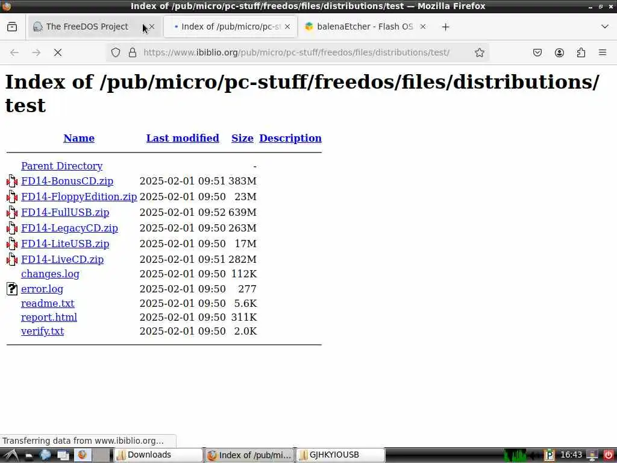Viewport: 617px width, 463px height.
Task: Open the Firefox account icon
Action: (559, 52)
